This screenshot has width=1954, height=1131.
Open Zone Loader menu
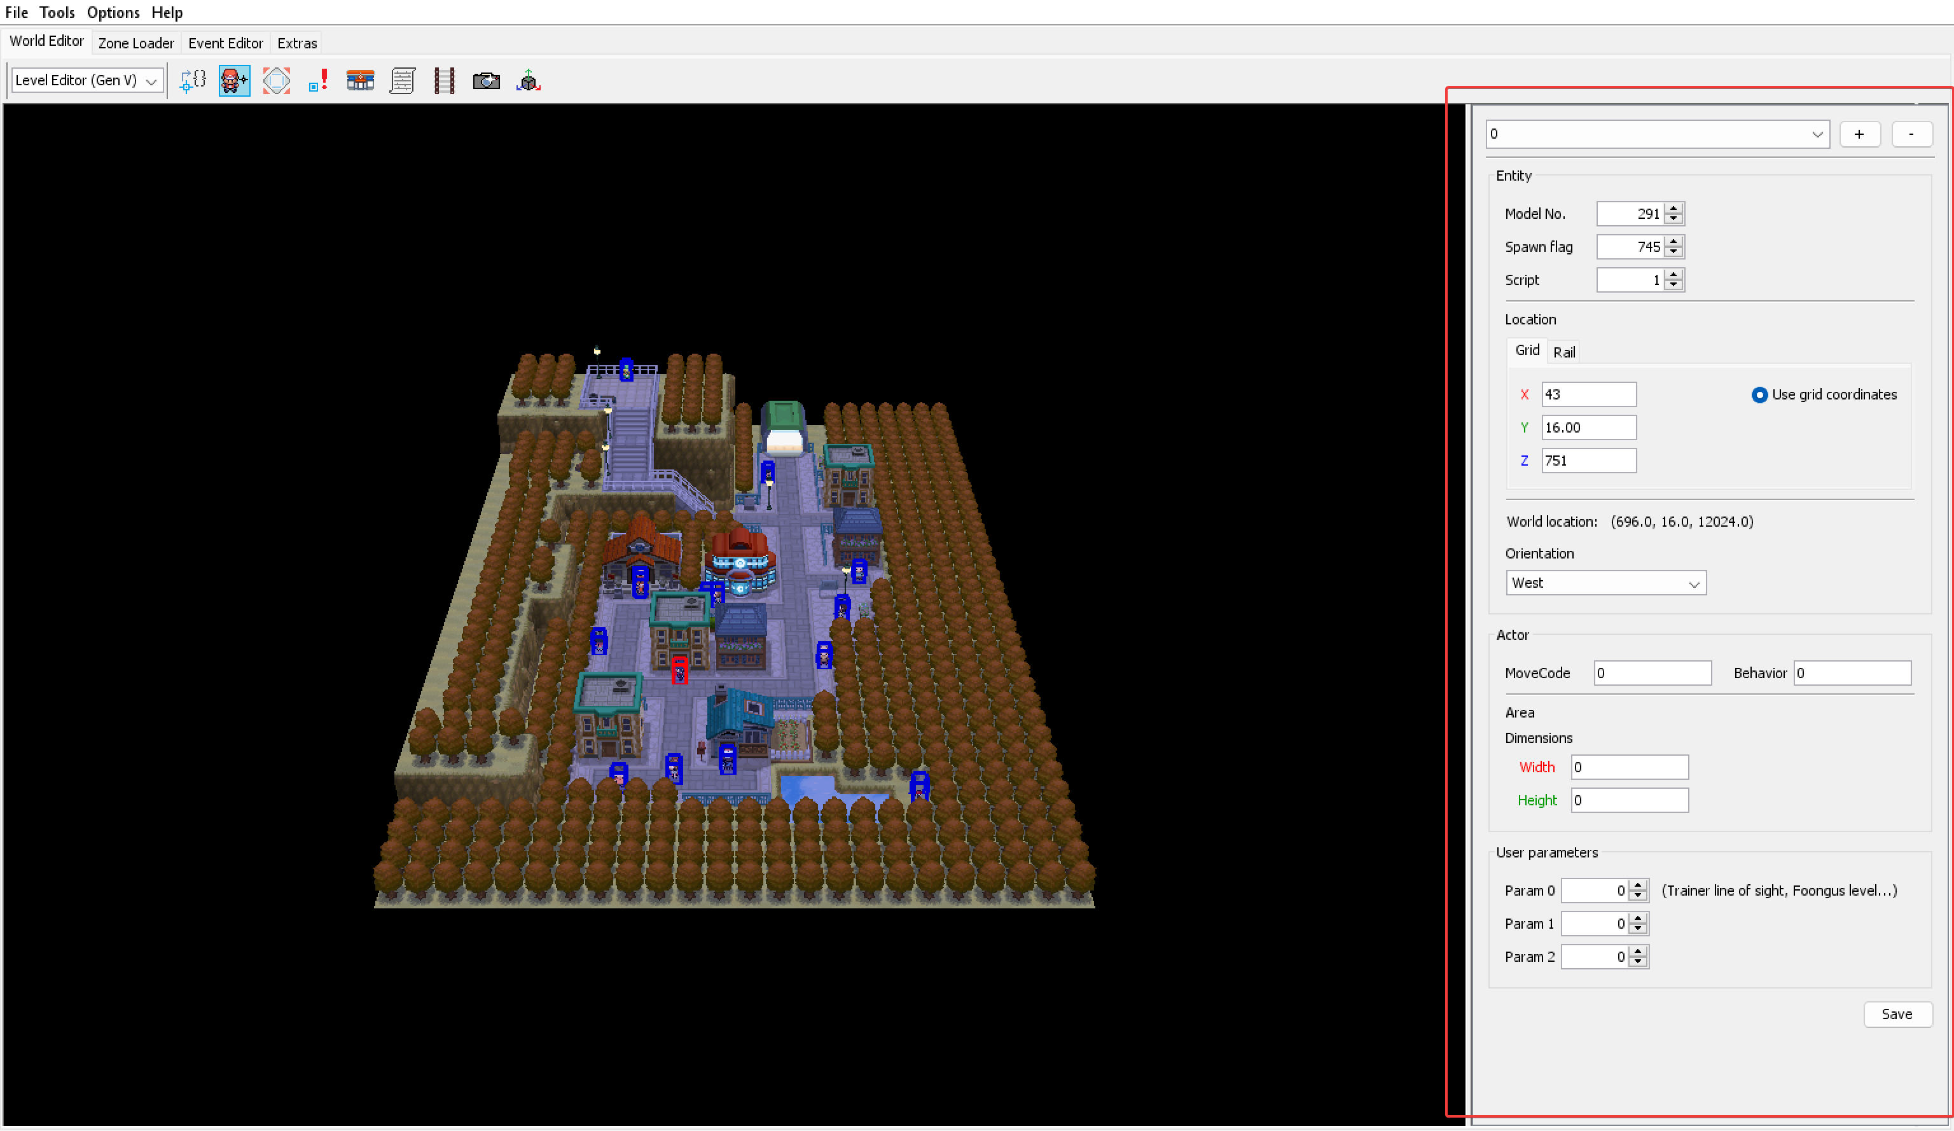point(135,43)
